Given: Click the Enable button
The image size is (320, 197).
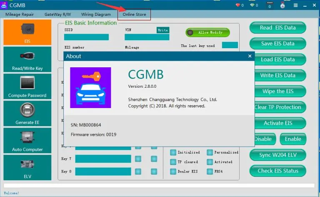Looking at the screenshot, I should pyautogui.click(x=293, y=139).
